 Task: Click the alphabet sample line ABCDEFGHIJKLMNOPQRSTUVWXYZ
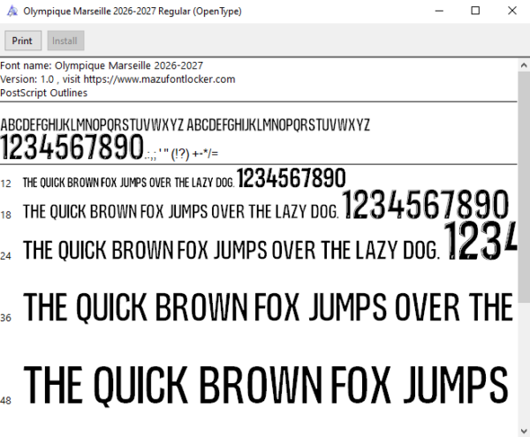(185, 125)
